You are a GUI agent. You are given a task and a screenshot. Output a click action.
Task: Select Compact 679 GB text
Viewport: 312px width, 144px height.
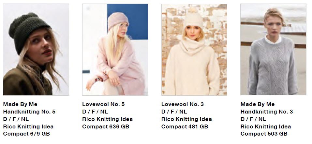point(26,134)
